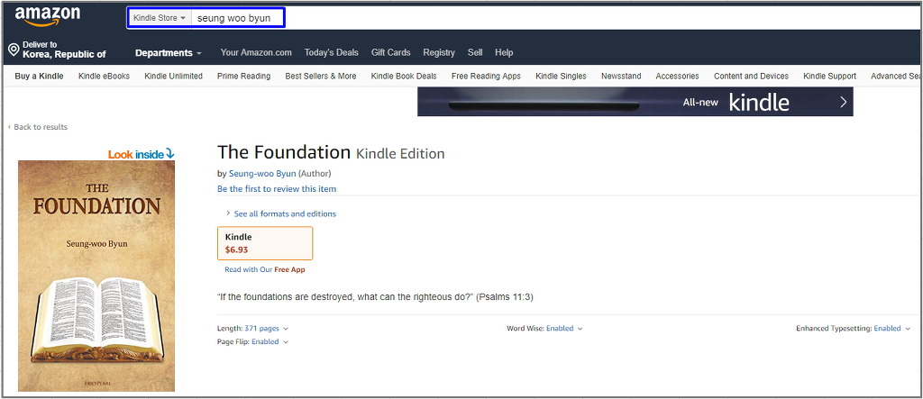This screenshot has width=923, height=399.
Task: Open the Registry link
Action: 439,52
